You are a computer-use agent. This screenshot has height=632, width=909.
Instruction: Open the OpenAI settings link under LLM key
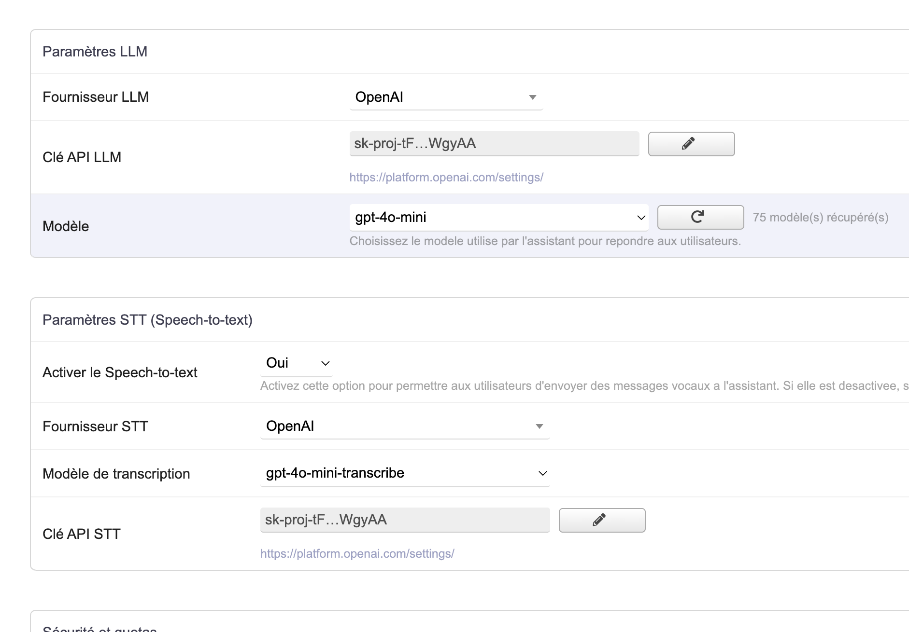446,178
